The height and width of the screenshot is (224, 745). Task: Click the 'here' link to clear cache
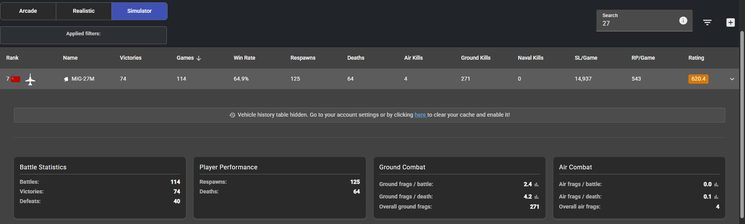pos(420,115)
